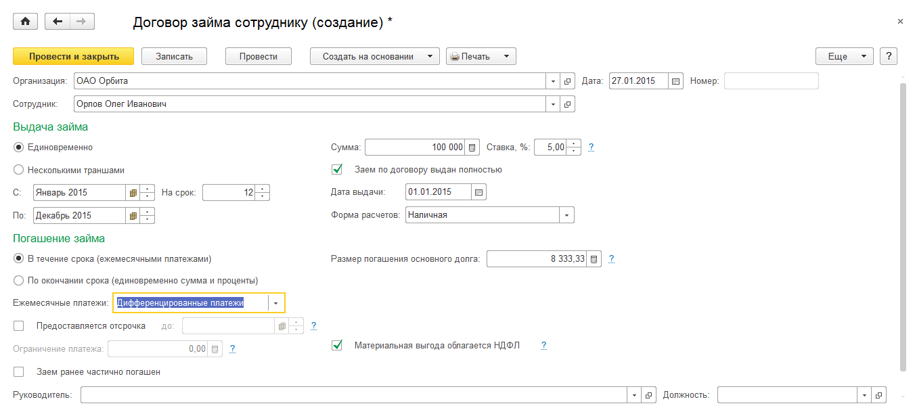Screen dimensions: 915x410
Task: Open the Форма расчетов dropdown
Action: [x=566, y=215]
